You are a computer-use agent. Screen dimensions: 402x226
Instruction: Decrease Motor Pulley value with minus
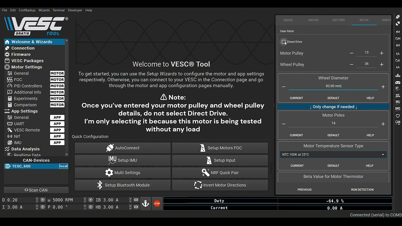pos(351,53)
